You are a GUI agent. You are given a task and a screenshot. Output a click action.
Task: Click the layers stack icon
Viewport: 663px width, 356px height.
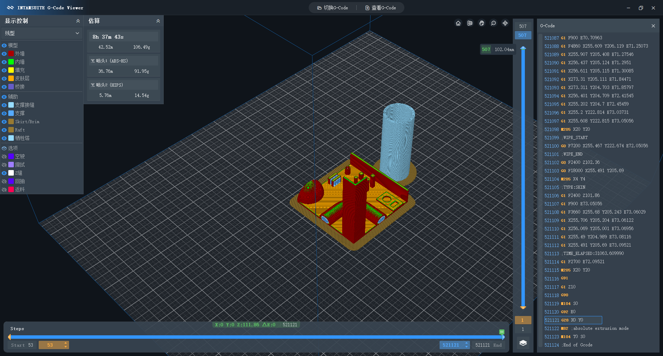click(x=523, y=343)
